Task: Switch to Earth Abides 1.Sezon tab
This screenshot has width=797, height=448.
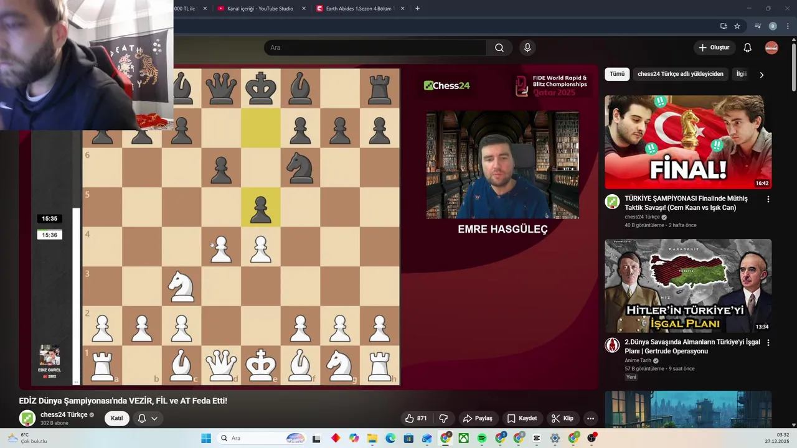Action: point(360,9)
